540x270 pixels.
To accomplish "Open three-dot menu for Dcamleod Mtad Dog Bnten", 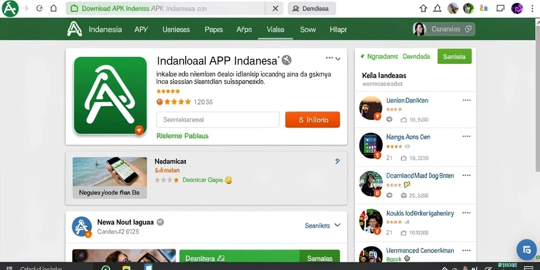I will (466, 175).
